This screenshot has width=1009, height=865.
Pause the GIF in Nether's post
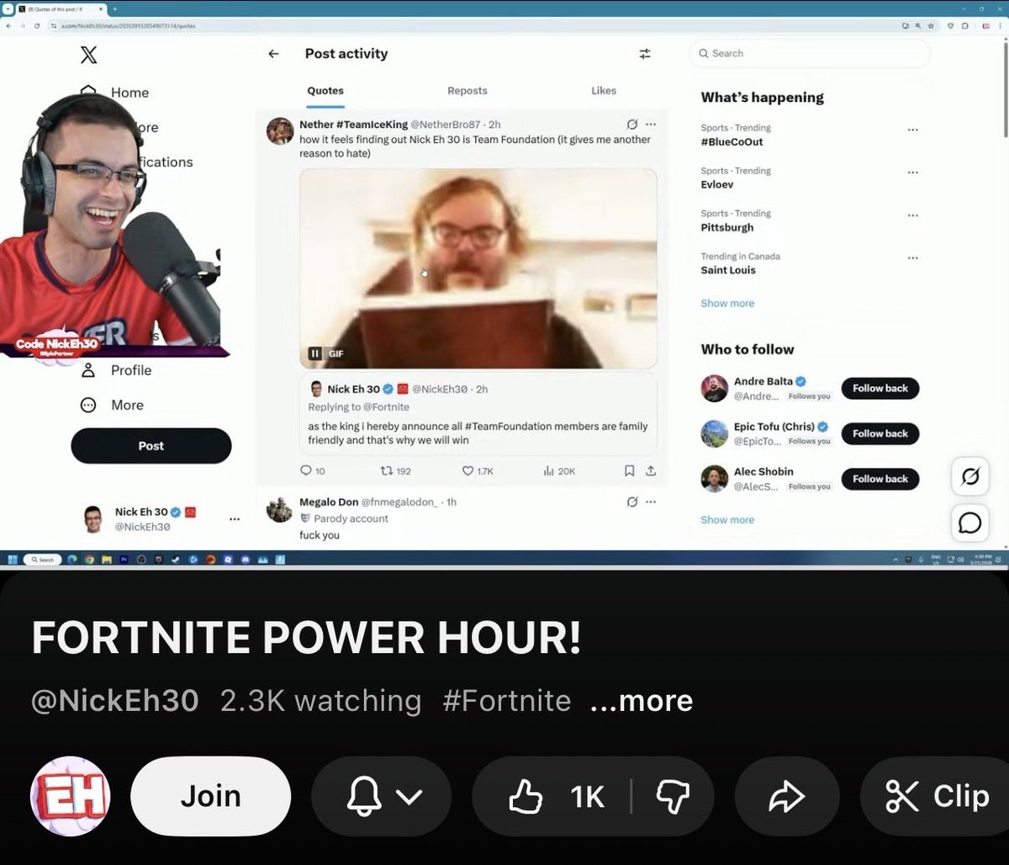point(314,354)
